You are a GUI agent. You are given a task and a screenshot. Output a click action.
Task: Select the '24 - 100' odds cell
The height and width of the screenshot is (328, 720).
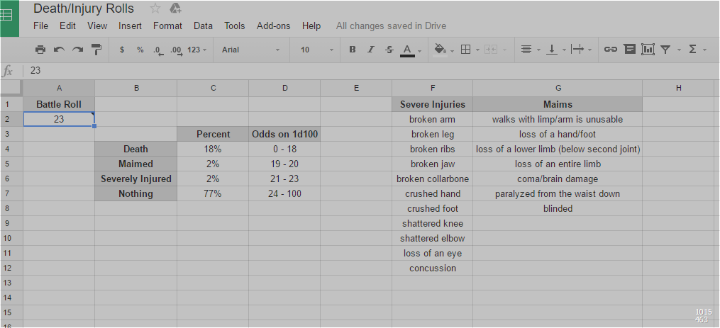tap(284, 193)
